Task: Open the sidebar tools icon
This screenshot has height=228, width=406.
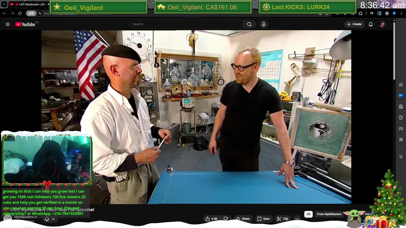Action: [401, 140]
